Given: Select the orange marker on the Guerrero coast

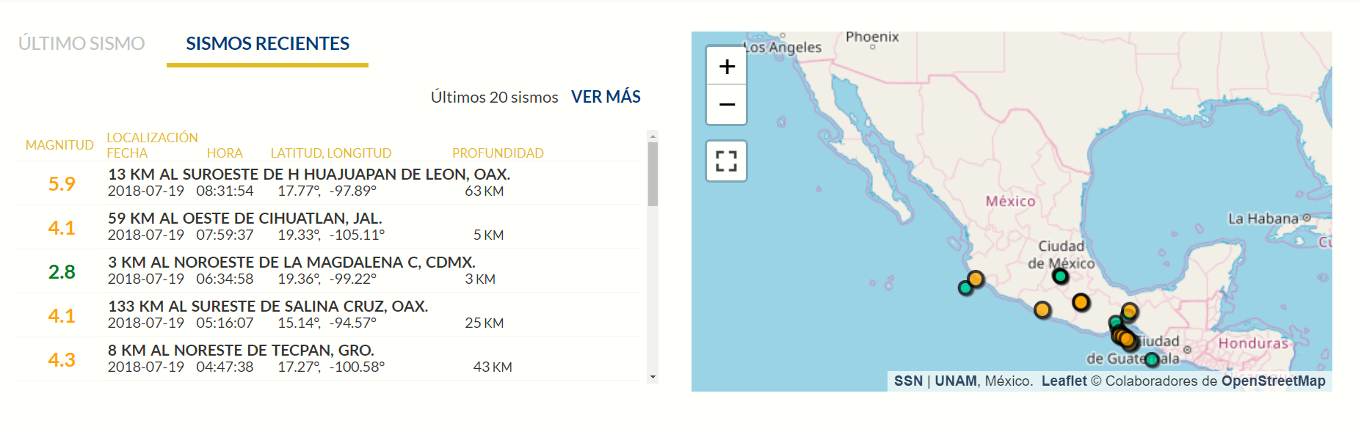Looking at the screenshot, I should click(1042, 309).
